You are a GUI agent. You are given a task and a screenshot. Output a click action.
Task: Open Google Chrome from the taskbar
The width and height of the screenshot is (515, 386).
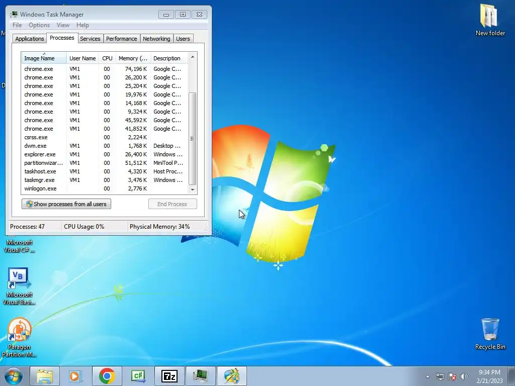(107, 376)
